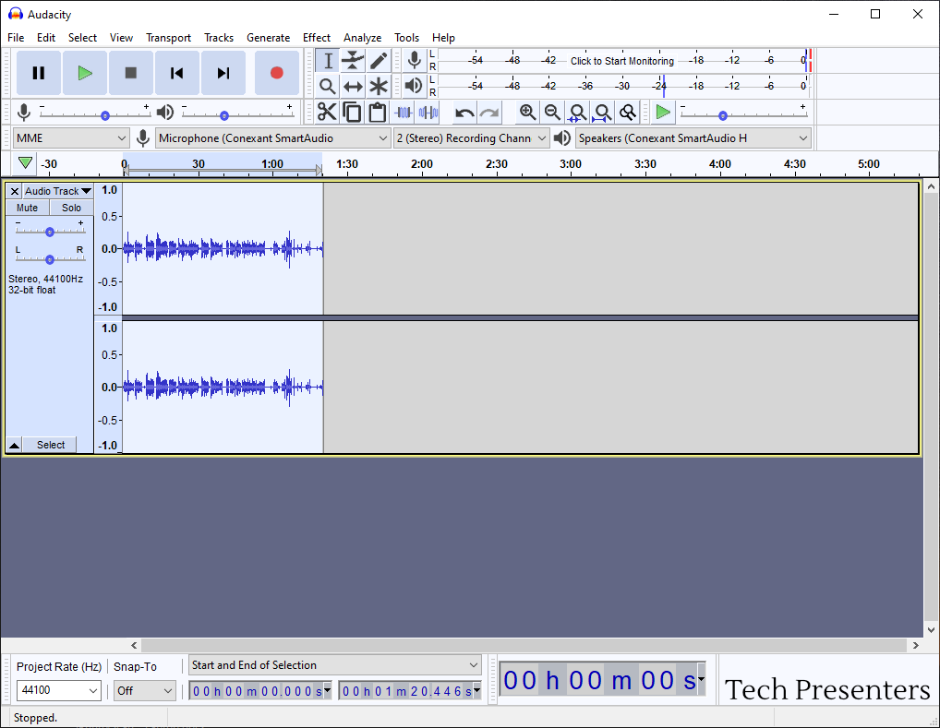The image size is (940, 728).
Task: Redo the last undone action
Action: click(489, 112)
